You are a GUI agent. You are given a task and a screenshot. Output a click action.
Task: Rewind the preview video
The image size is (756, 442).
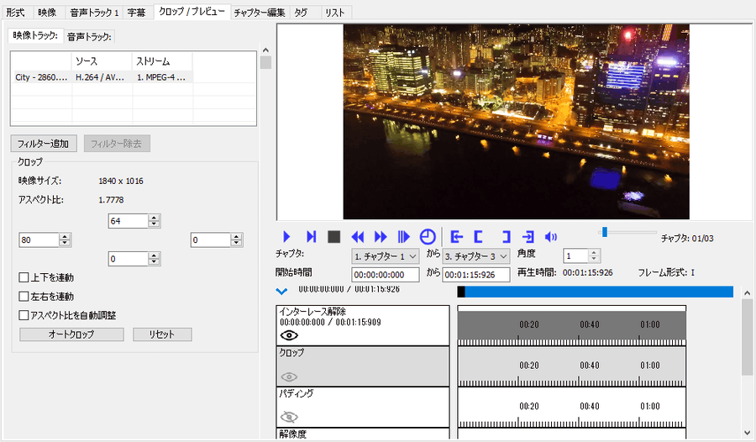coord(357,236)
